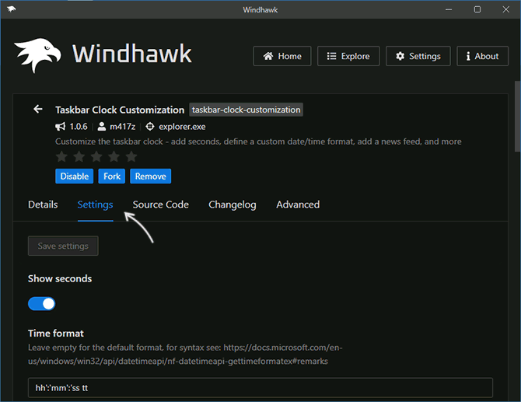Maximize the Windhawk window
Screen dimensions: 521x402
477,9
